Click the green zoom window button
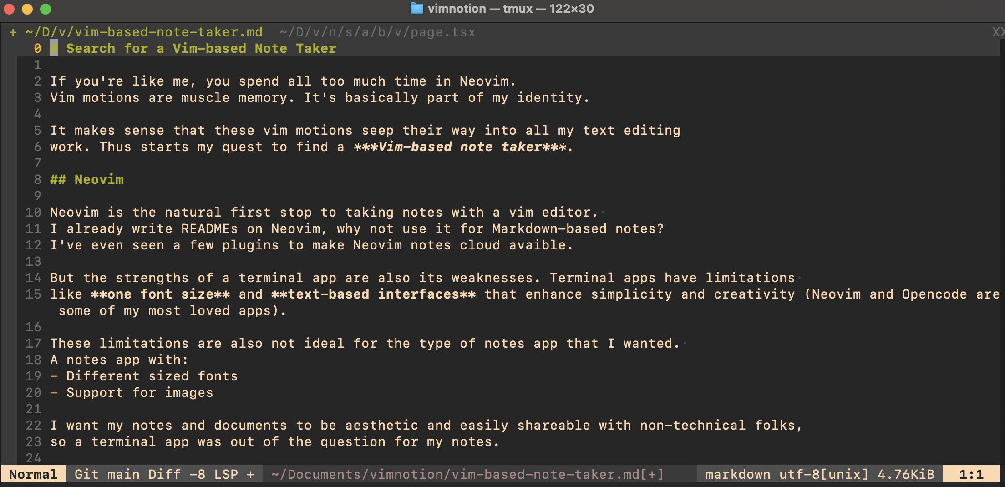Screen dimensions: 1005x487 click(46, 9)
